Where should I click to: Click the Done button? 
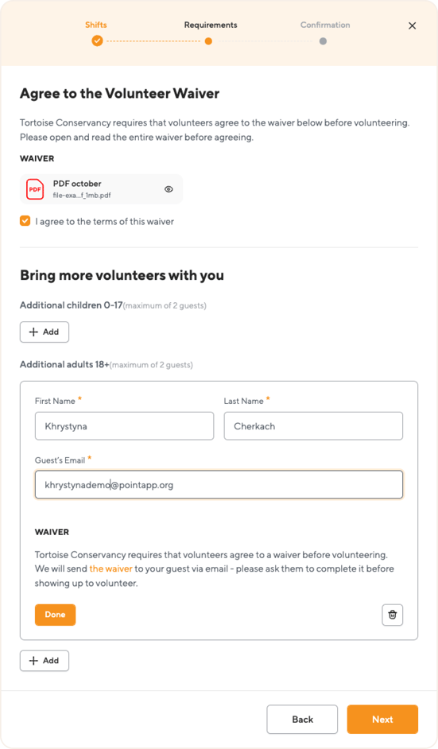coord(55,615)
